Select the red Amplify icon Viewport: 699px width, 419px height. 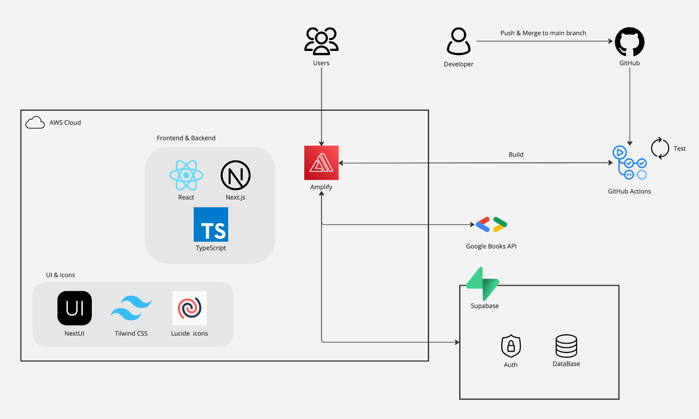(x=321, y=163)
